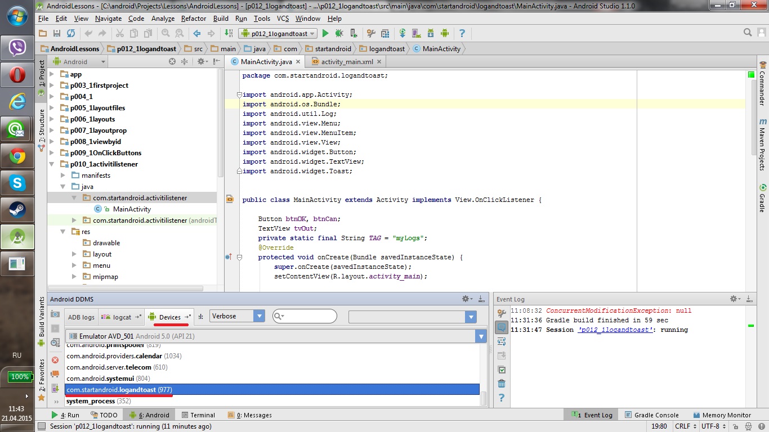
Task: Run the app with green play icon
Action: (x=325, y=34)
